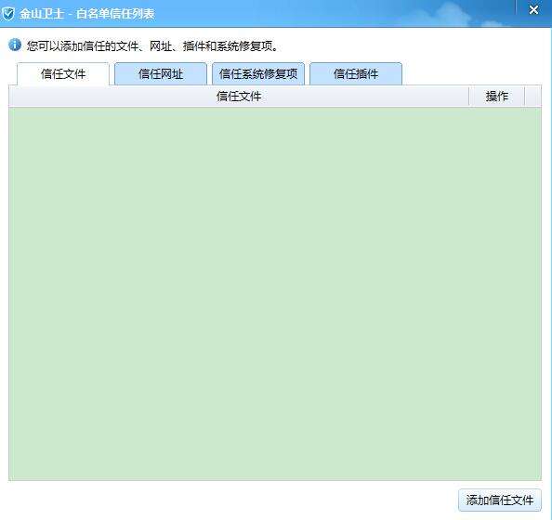
Task: Click the 添加信任文件 button
Action: [x=500, y=500]
